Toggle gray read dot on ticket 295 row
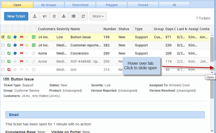The height and width of the screenshot is (133, 216). pos(15,61)
